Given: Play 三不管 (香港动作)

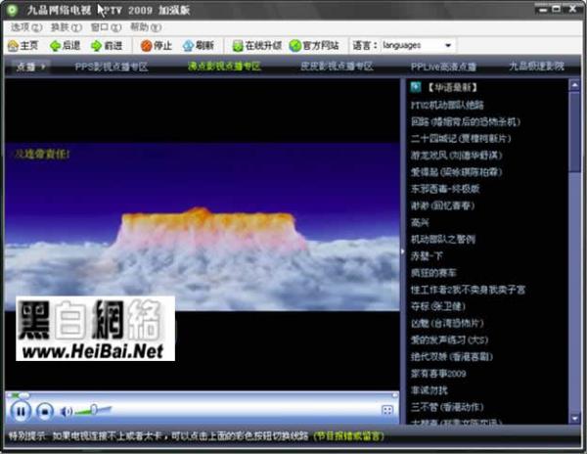Looking at the screenshot, I should (x=447, y=407).
